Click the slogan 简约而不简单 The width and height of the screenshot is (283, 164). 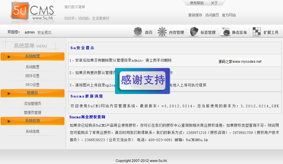(x=75, y=7)
